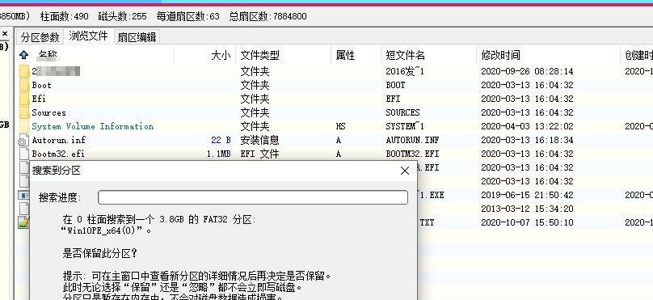Go up one level with the blue arrow icon

coord(23,55)
